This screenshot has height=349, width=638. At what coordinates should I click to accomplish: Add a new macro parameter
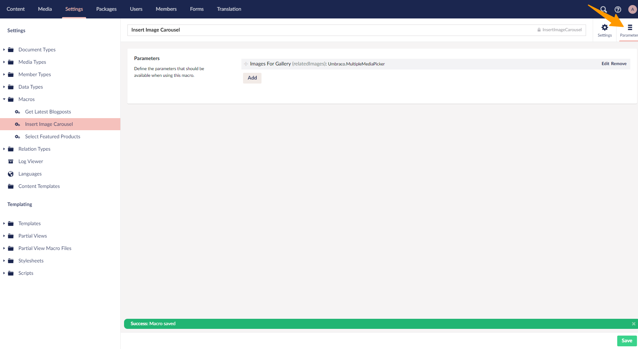tap(252, 78)
